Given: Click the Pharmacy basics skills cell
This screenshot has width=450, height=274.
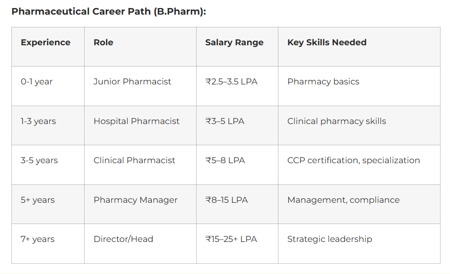Looking at the screenshot, I should point(323,82).
